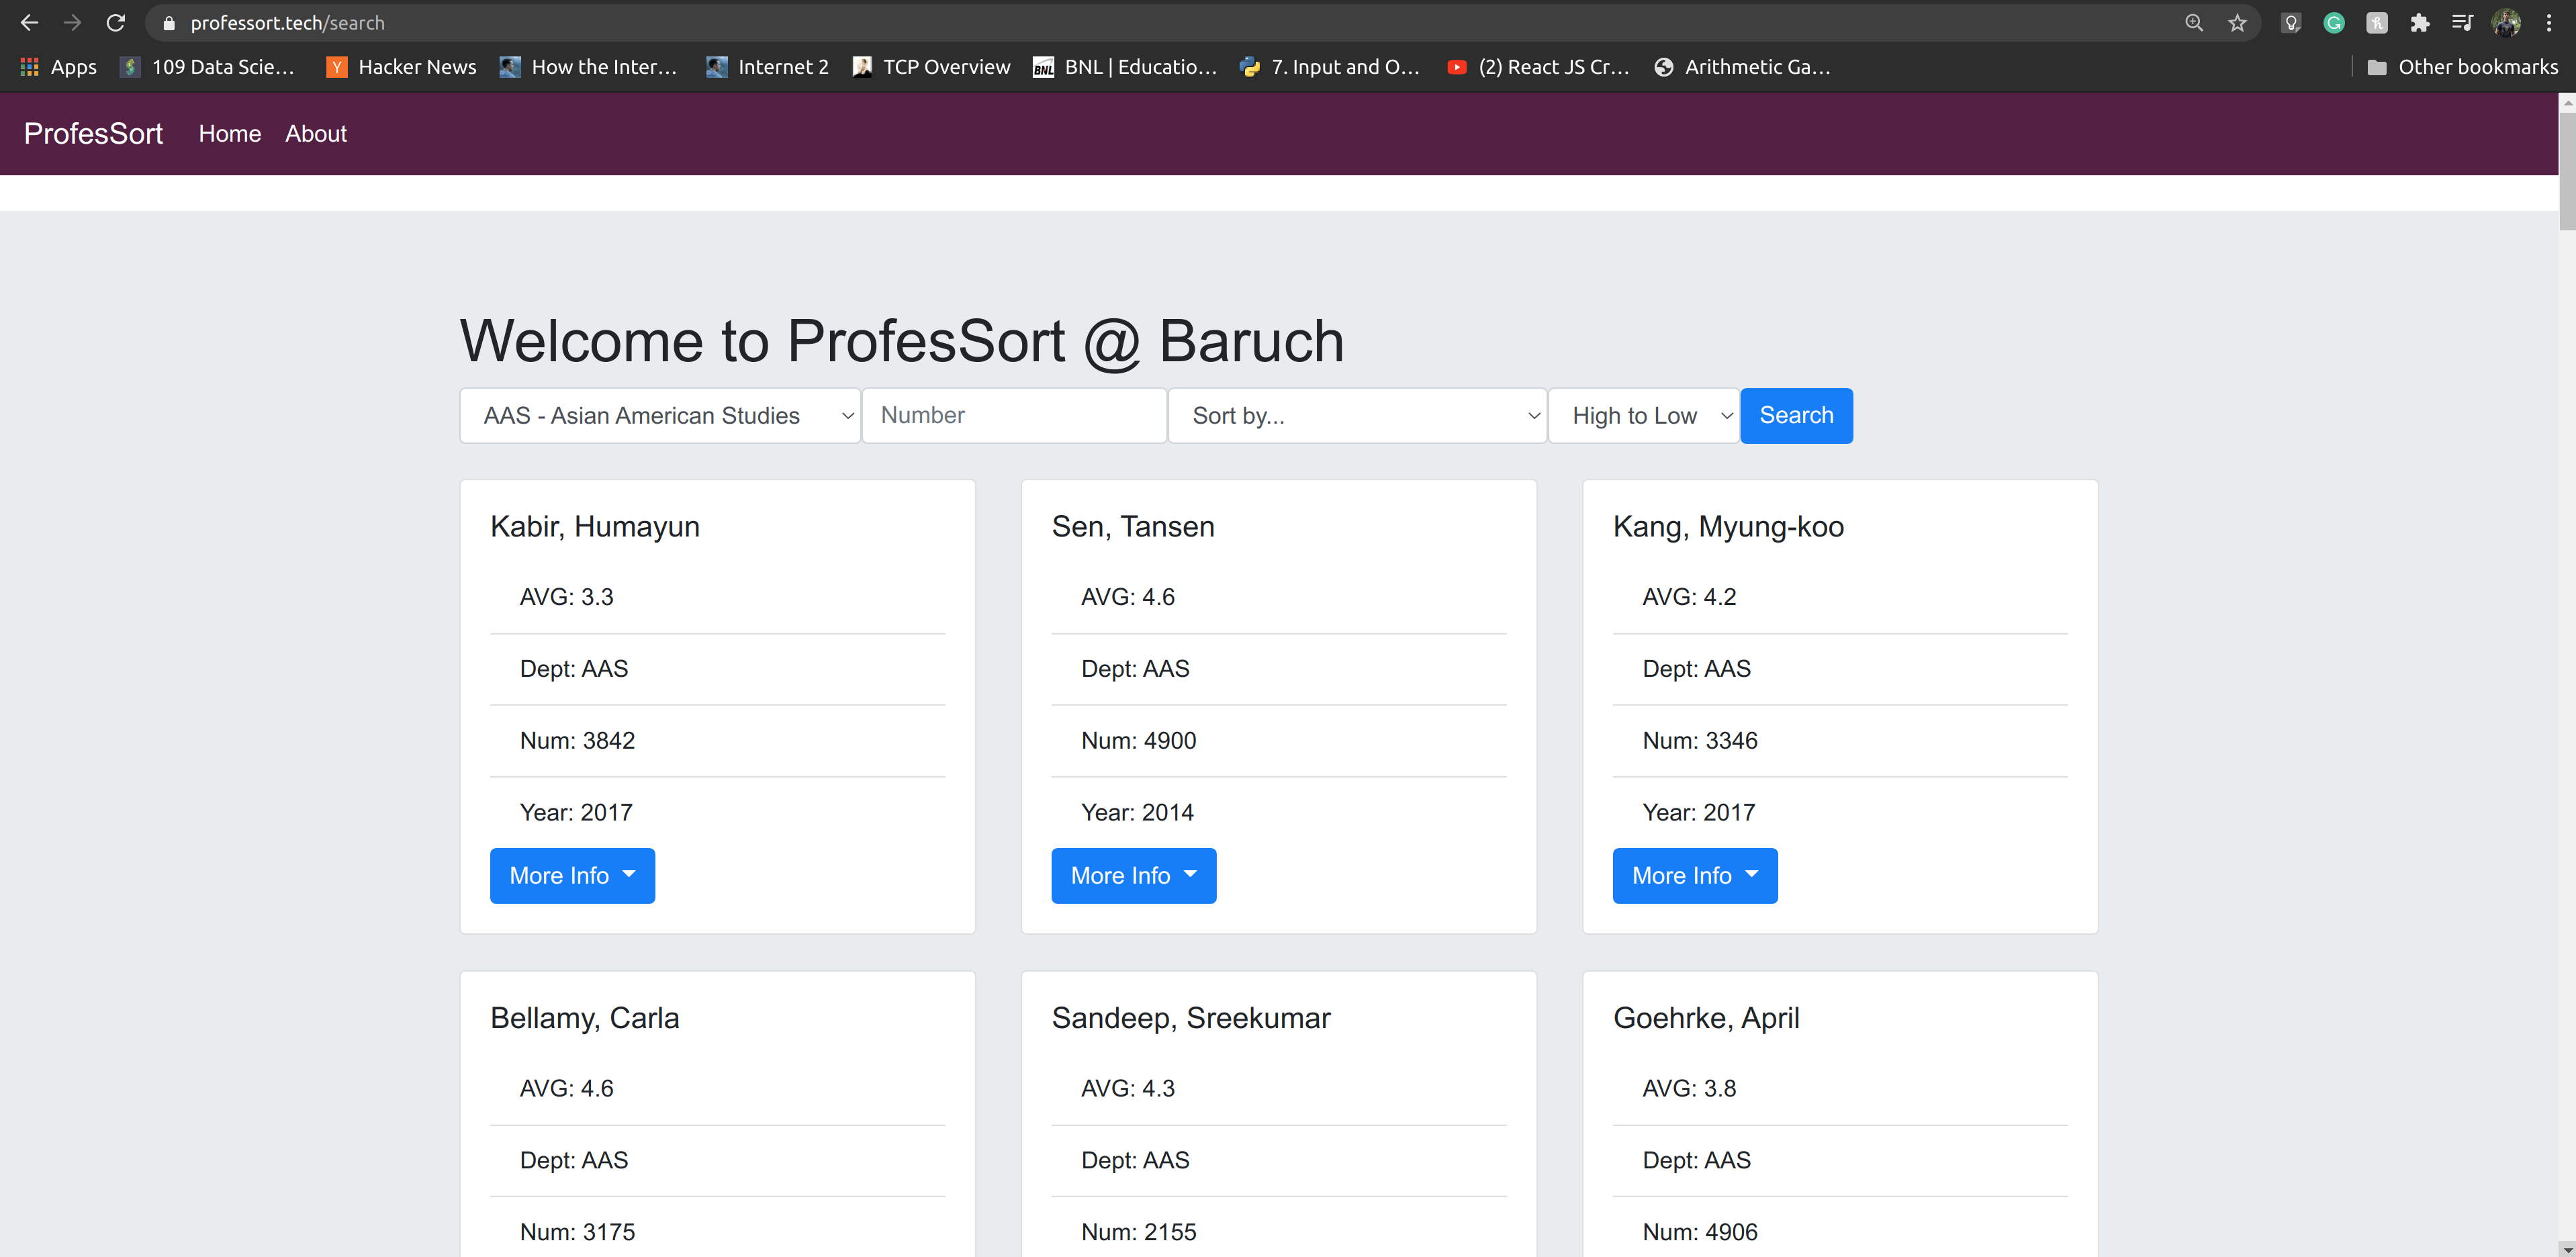
Task: Click the course Number input field
Action: point(1014,416)
